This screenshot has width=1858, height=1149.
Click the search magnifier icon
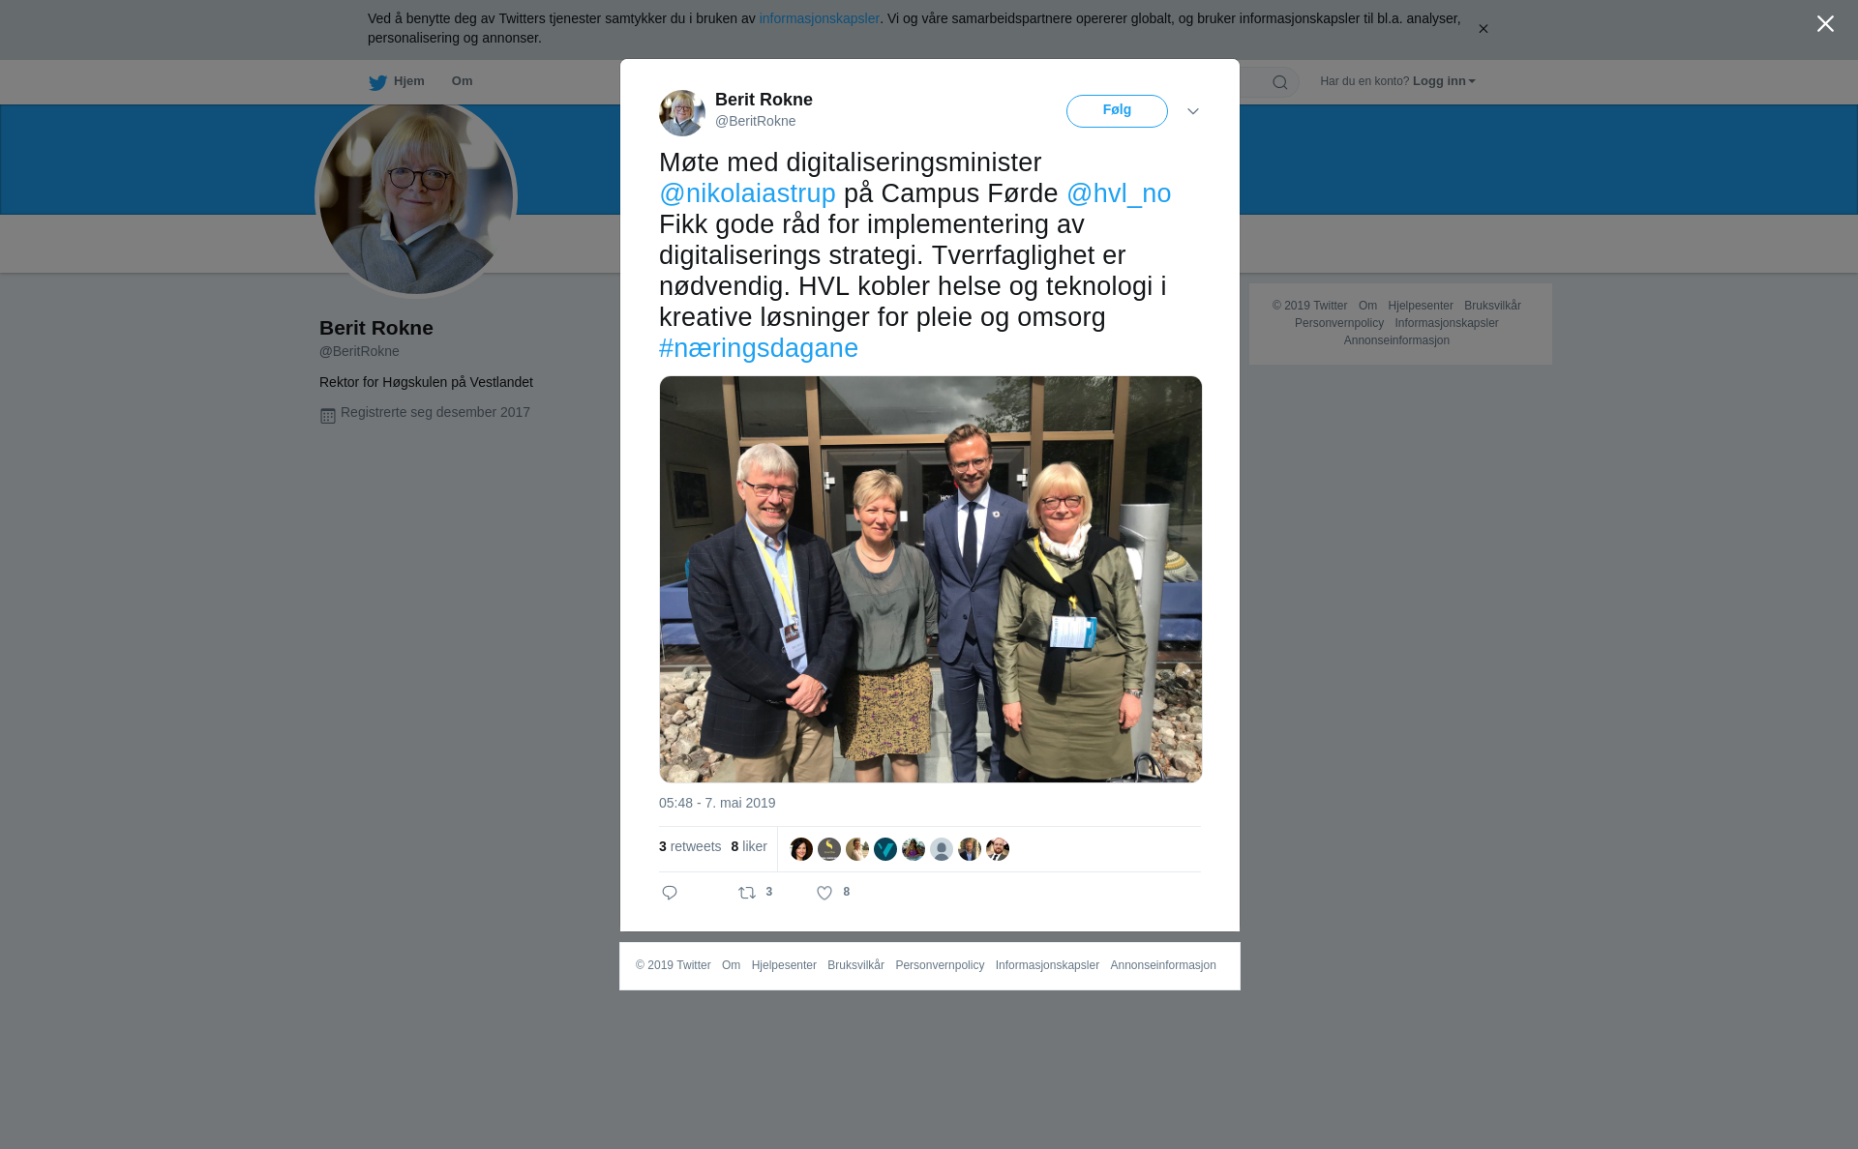[x=1280, y=82]
